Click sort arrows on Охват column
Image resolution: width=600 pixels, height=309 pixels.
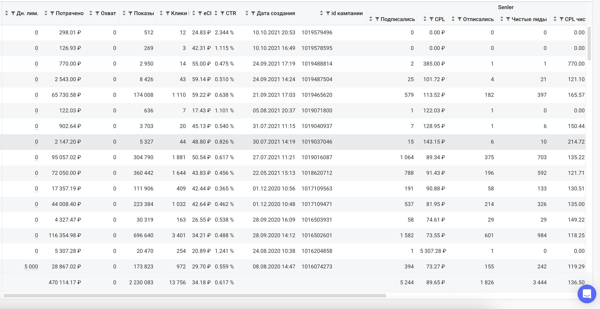point(91,13)
